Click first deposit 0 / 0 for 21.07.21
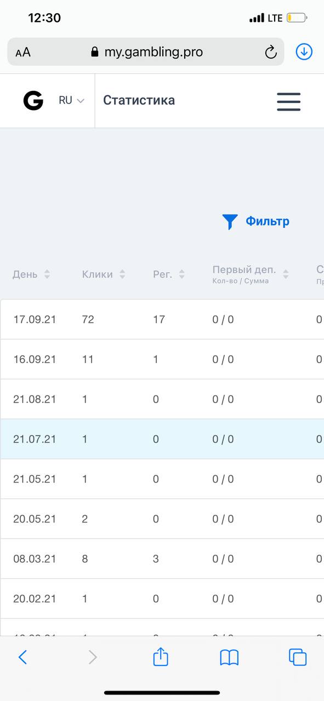 point(223,439)
